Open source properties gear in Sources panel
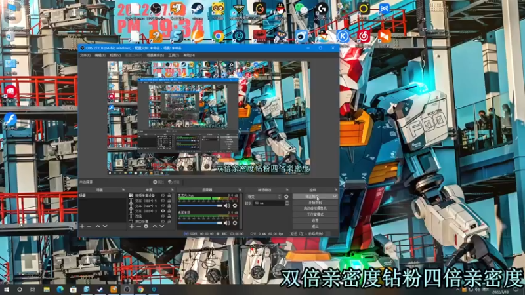The height and width of the screenshot is (295, 525). coord(146,226)
